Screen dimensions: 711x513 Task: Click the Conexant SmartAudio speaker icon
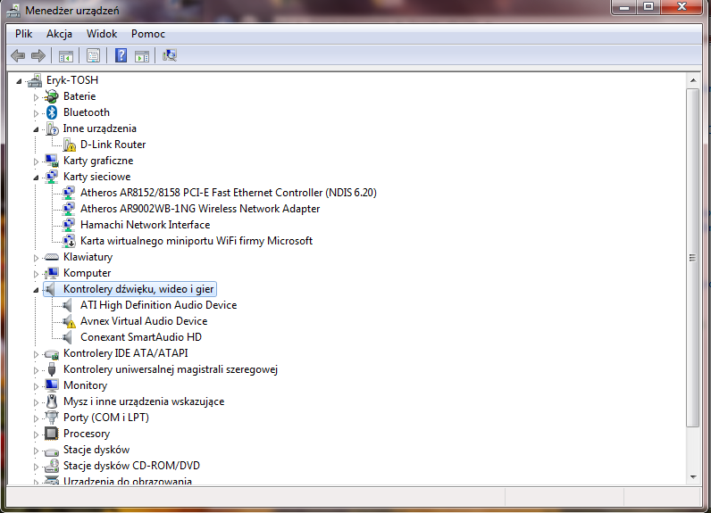[68, 337]
